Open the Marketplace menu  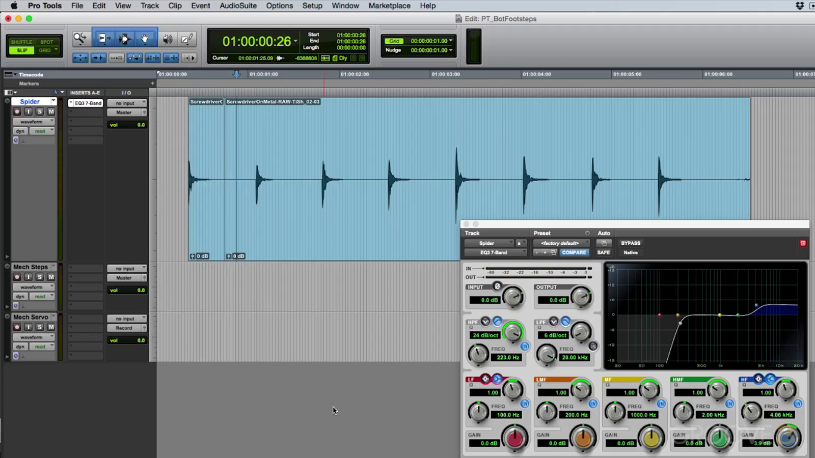[390, 6]
